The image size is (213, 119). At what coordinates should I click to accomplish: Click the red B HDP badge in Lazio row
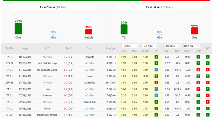point(198,89)
